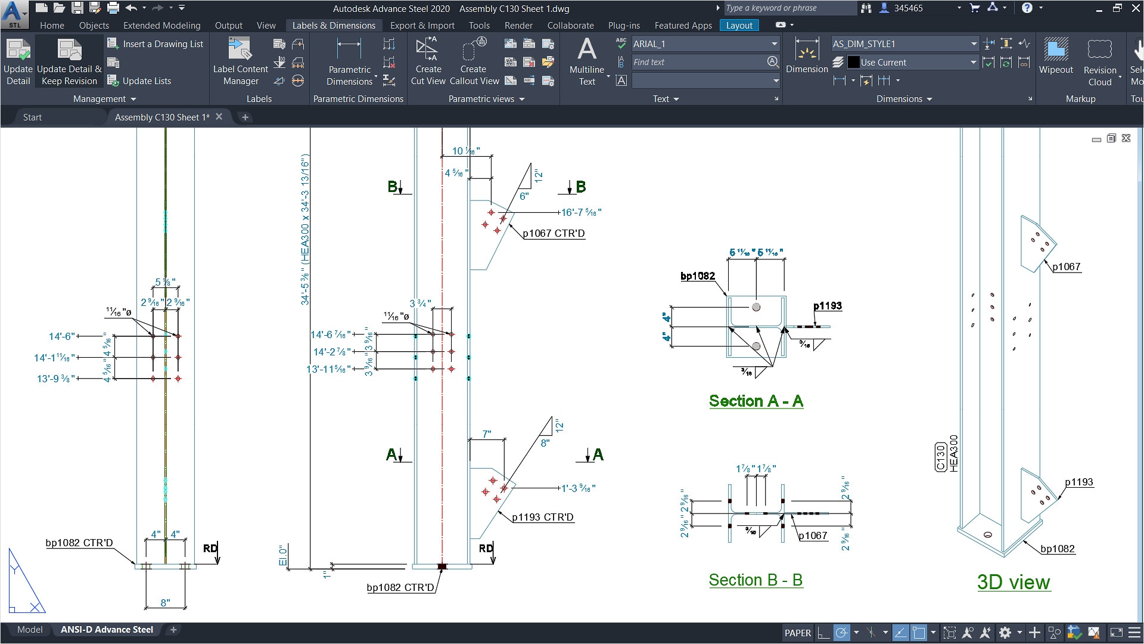
Task: Toggle auto-scale annotation icon
Action: [x=986, y=633]
